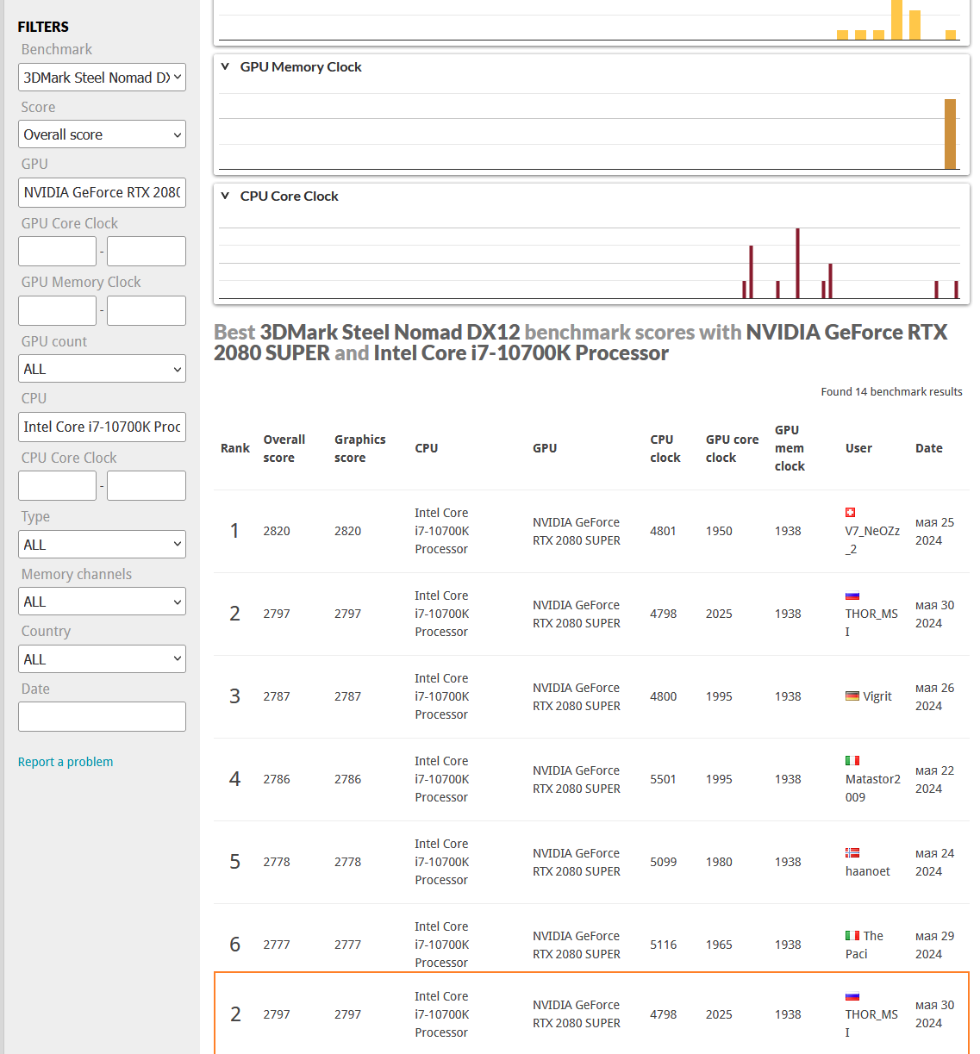Open the Memory channels dropdown
The height and width of the screenshot is (1054, 980).
click(102, 602)
